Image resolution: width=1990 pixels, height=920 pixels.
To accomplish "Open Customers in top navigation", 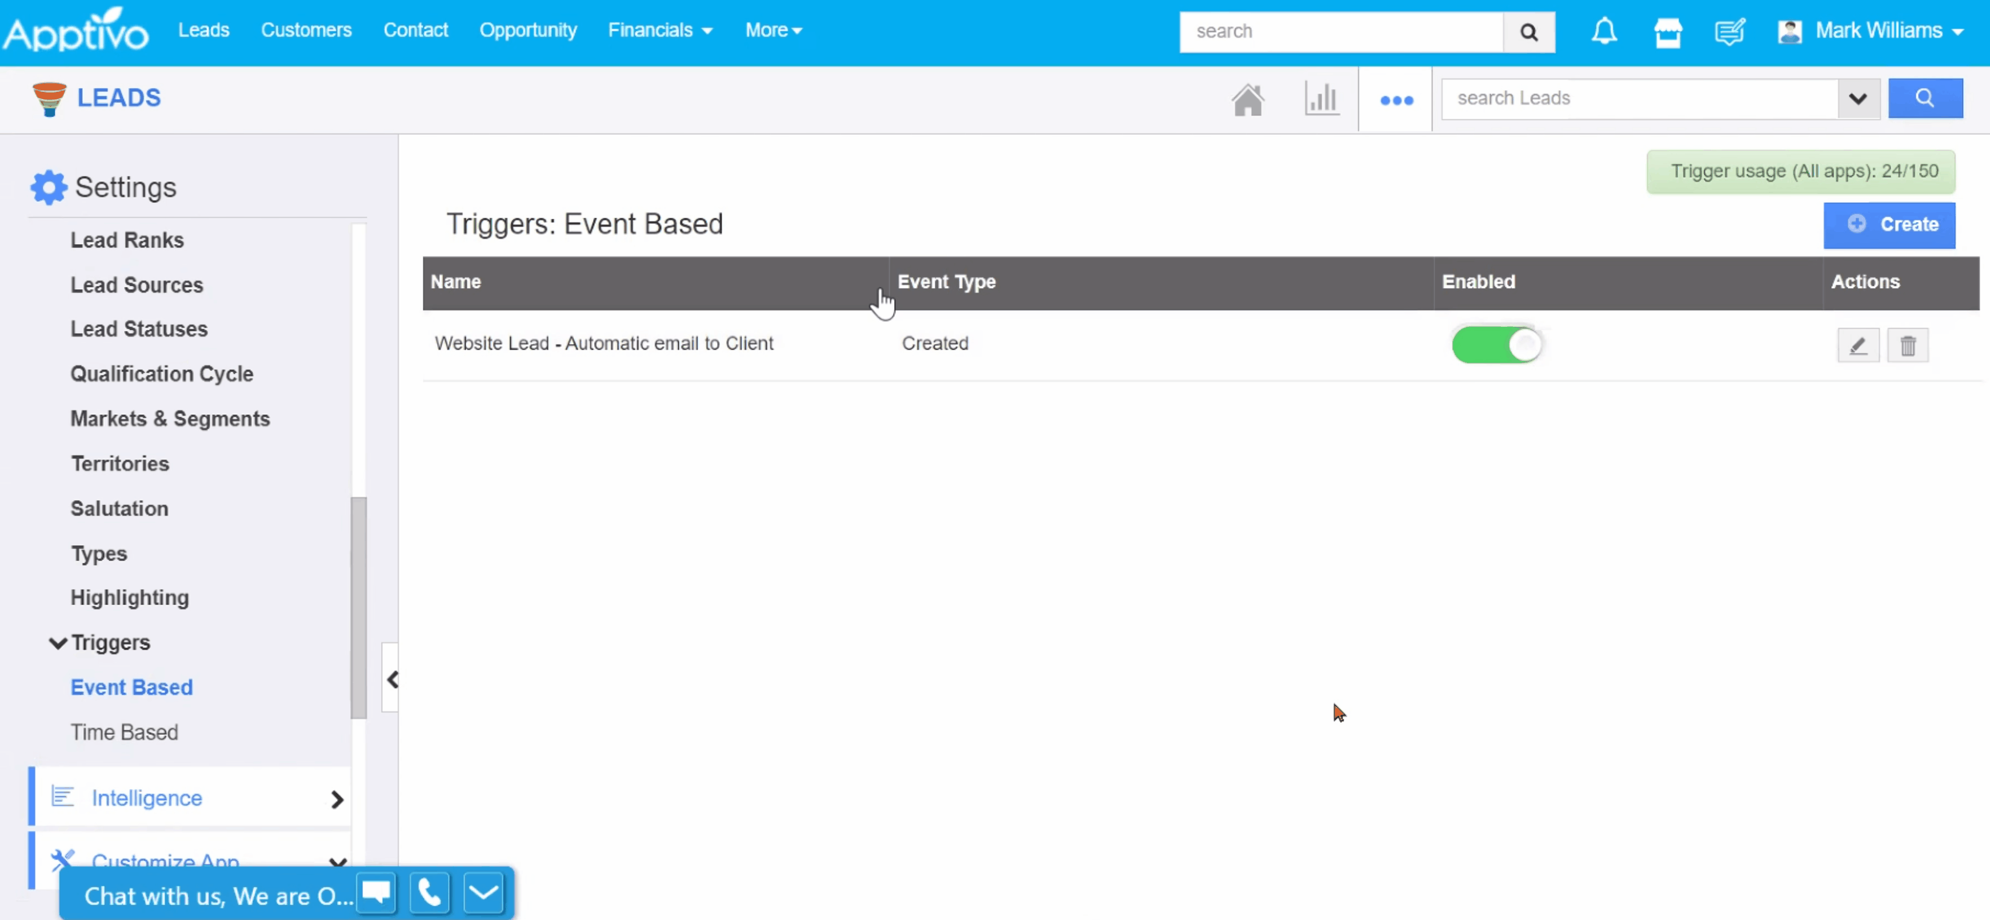I will coord(306,30).
